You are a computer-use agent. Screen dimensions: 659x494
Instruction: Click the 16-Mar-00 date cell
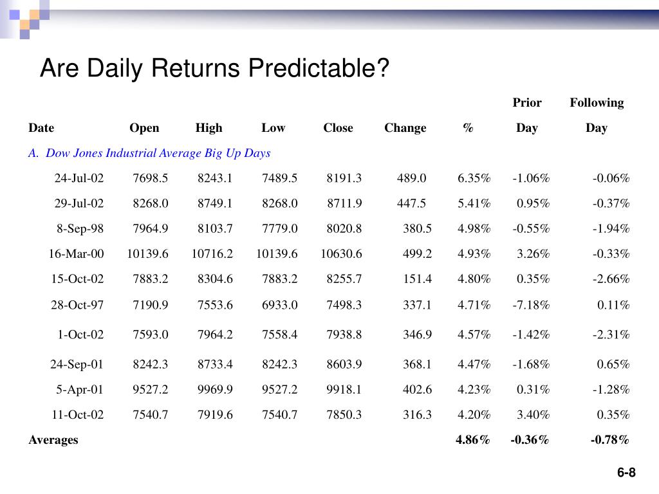76,253
